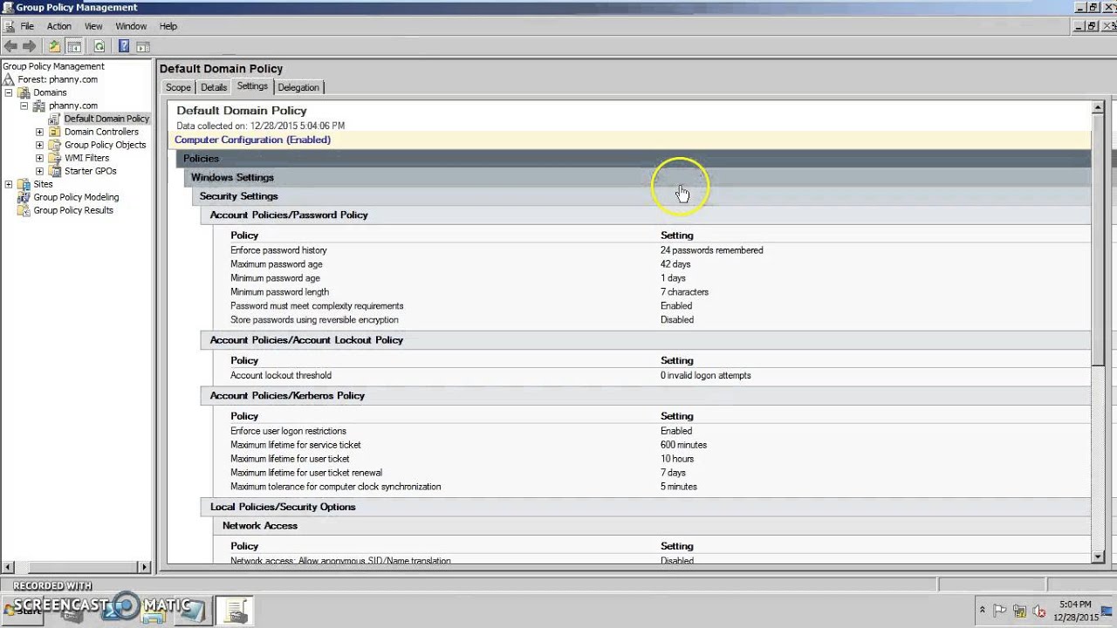The width and height of the screenshot is (1117, 628).
Task: Click the Forward arrow in toolbar
Action: 30,46
